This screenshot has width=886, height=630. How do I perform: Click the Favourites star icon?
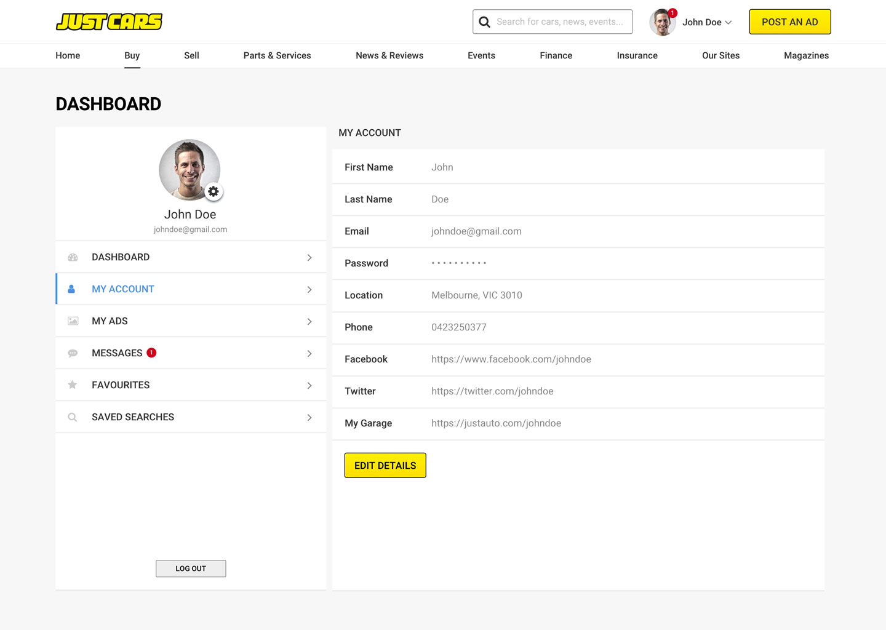click(73, 385)
